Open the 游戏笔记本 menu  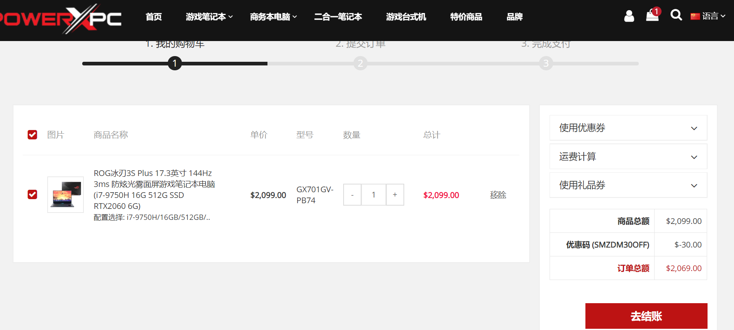[209, 17]
